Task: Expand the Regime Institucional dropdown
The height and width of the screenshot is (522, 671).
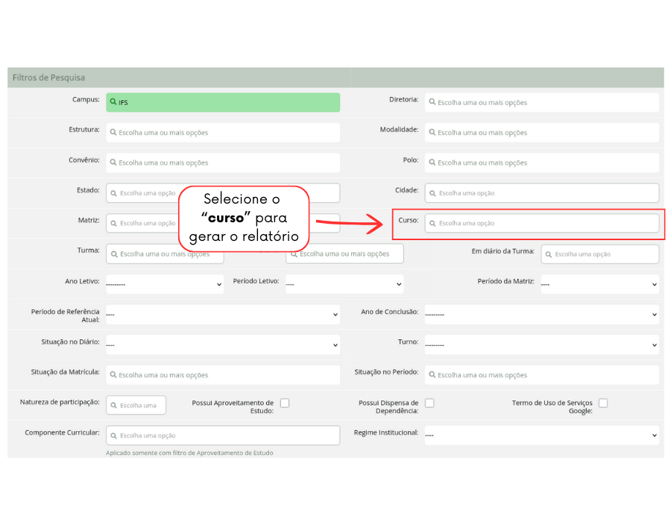Action: tap(541, 435)
